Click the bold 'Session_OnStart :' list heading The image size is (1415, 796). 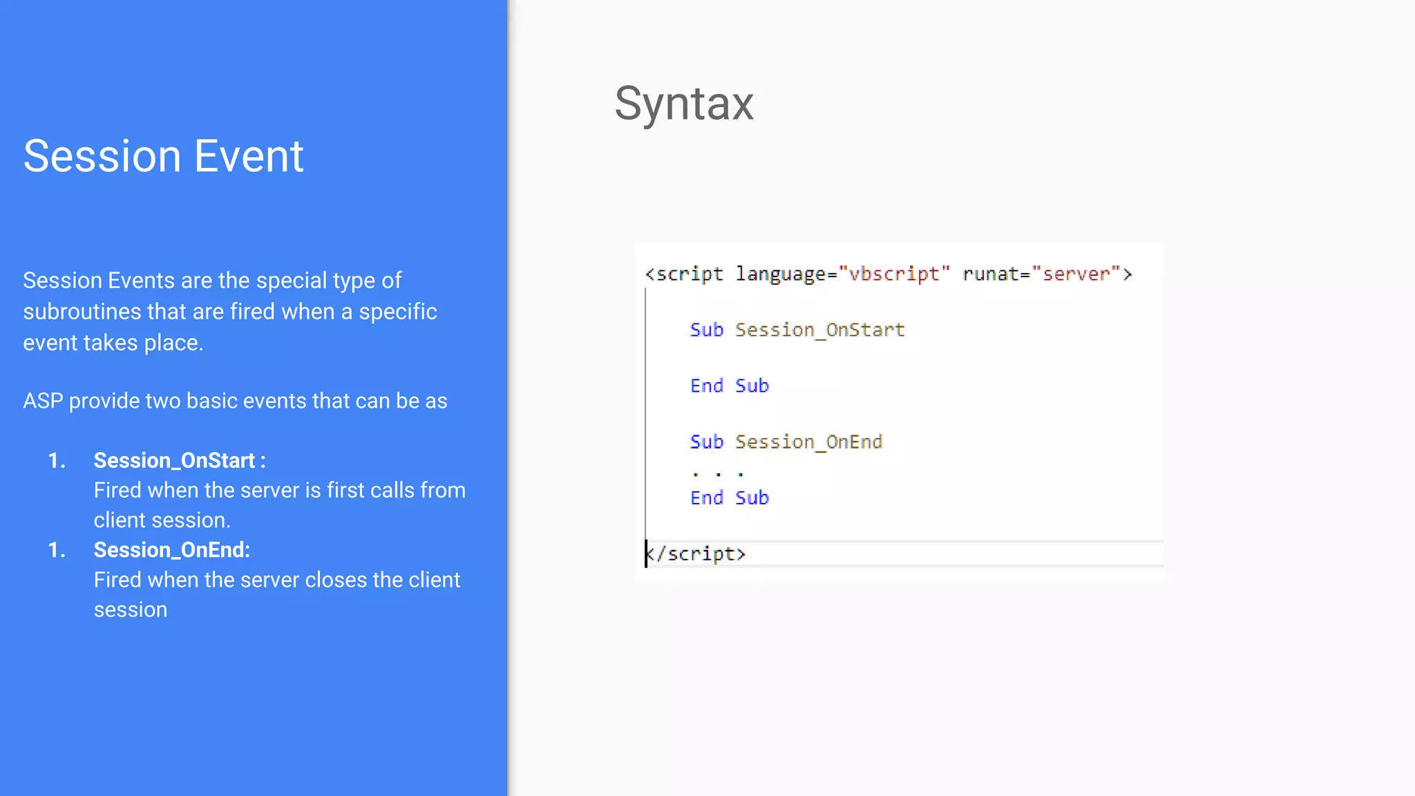pos(180,460)
